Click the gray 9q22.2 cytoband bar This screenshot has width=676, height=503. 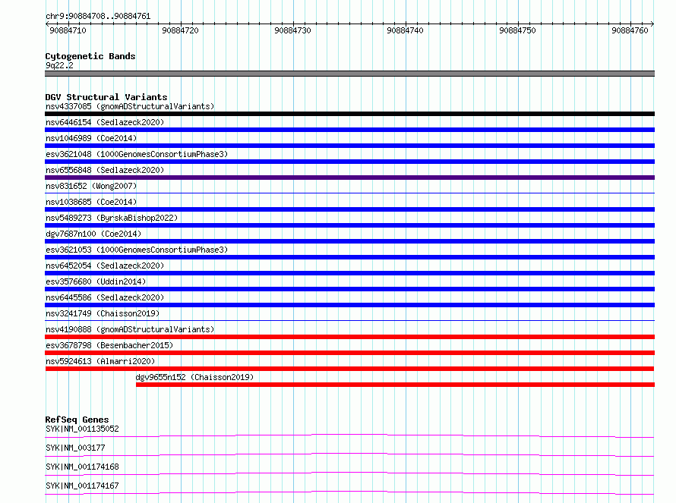point(349,74)
